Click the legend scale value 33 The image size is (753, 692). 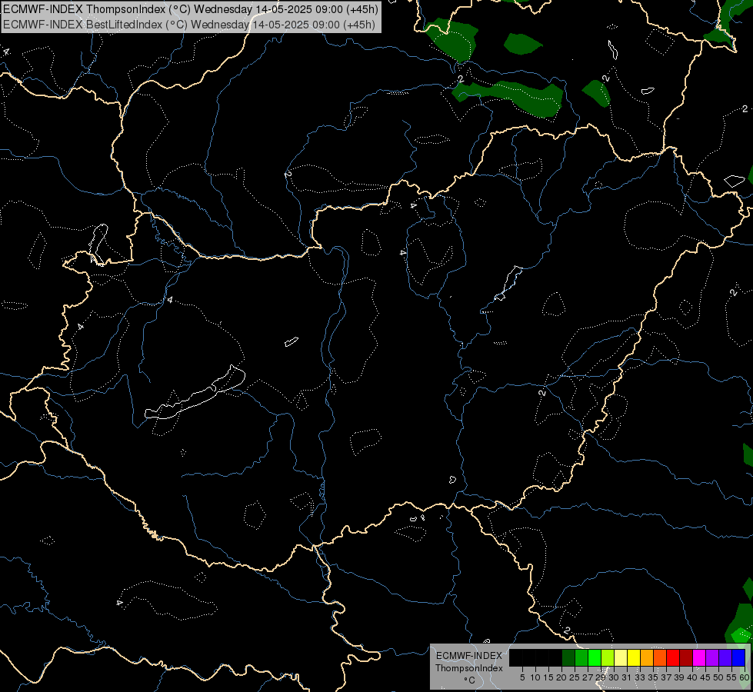point(640,677)
